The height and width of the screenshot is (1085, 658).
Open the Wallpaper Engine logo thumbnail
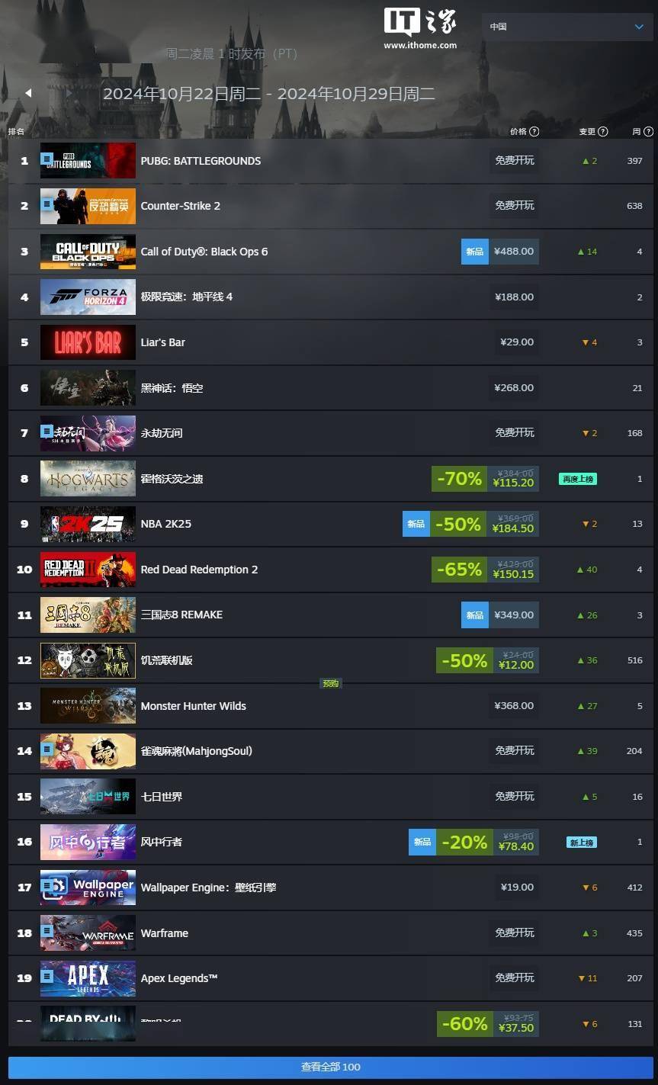[88, 888]
